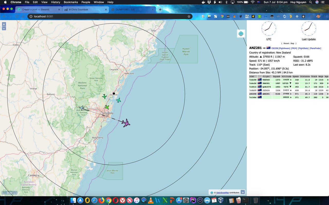Click the Reset Map link
Viewport: 329px width, 205px height.
pyautogui.click(x=289, y=43)
